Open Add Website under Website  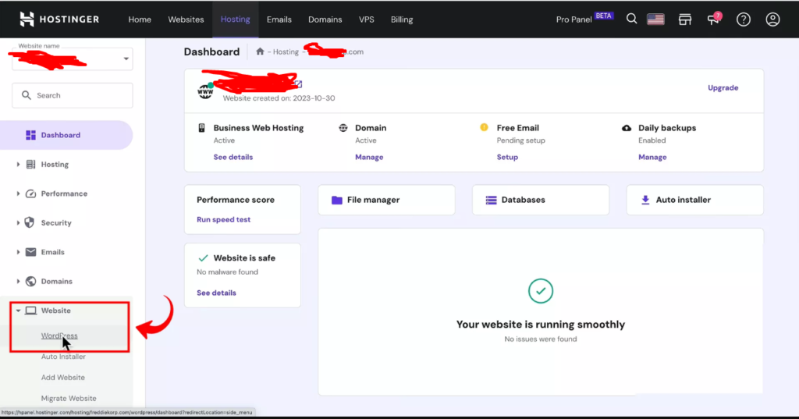63,377
